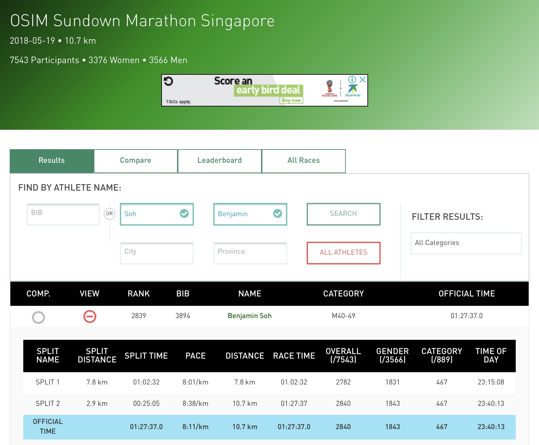This screenshot has width=539, height=445.
Task: Close the banner ad
Action: tap(363, 80)
